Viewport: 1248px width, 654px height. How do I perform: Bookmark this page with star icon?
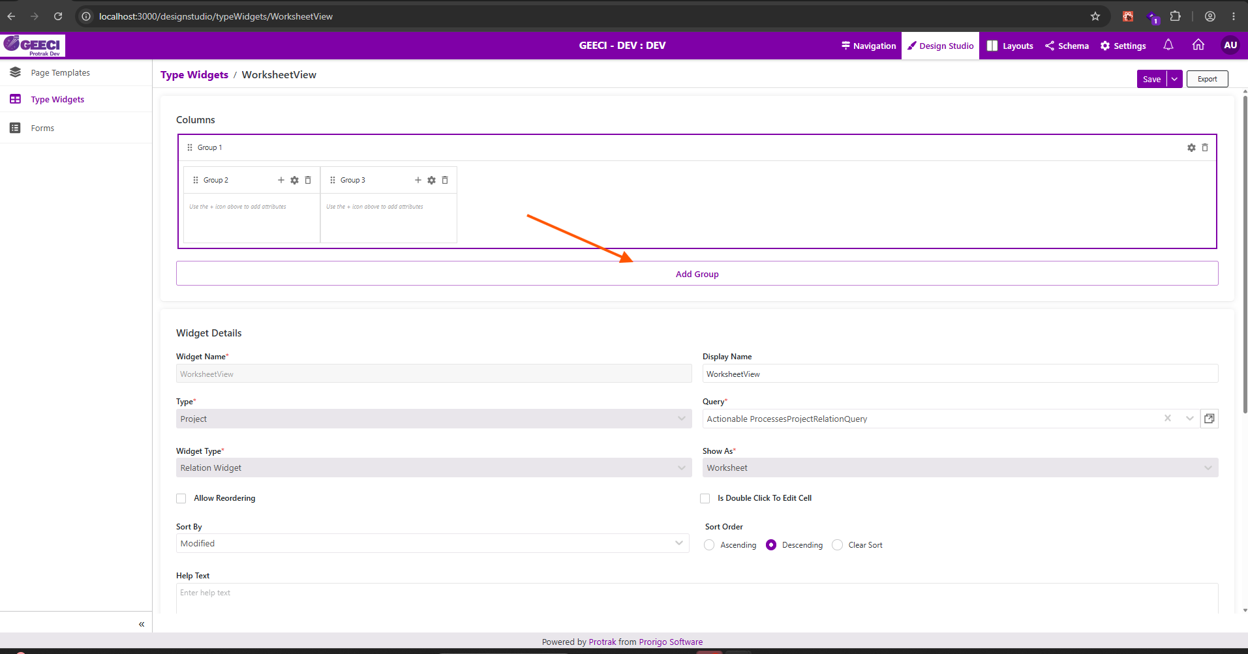click(1095, 16)
